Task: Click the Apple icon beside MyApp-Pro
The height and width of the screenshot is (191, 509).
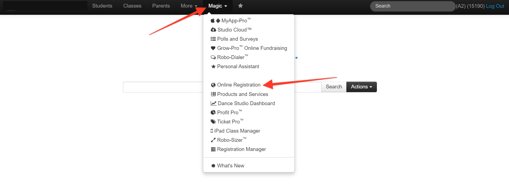Action: pyautogui.click(x=213, y=20)
